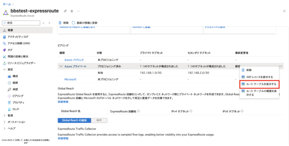Select ルート テーブルを表示する menu item
This screenshot has height=146, width=289.
[259, 84]
